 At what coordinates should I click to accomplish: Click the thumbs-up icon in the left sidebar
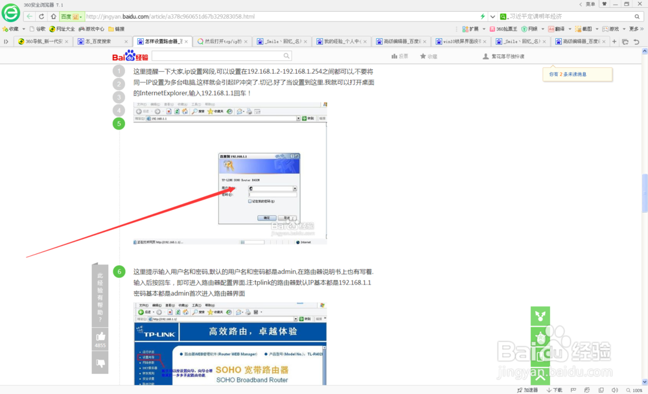[100, 336]
